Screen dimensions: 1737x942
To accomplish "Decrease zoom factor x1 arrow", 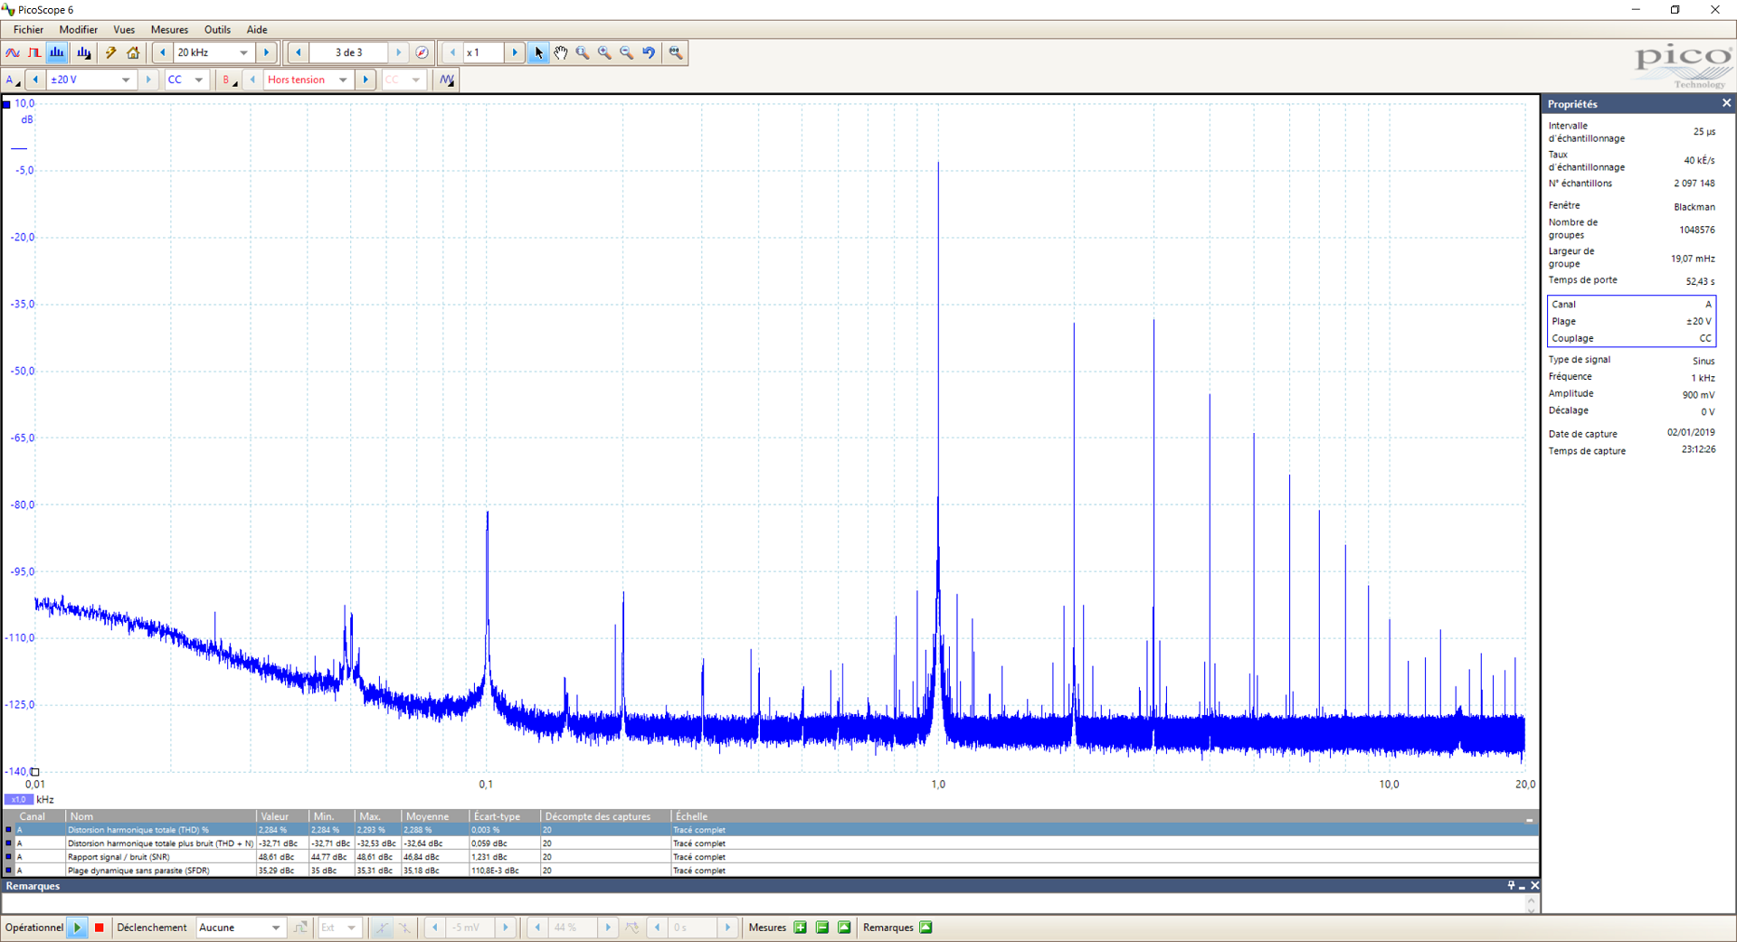I will click(x=452, y=52).
